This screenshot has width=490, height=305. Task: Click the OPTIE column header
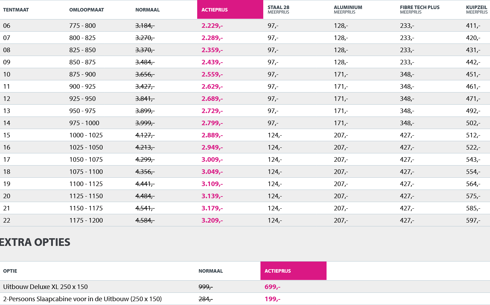[x=10, y=271]
